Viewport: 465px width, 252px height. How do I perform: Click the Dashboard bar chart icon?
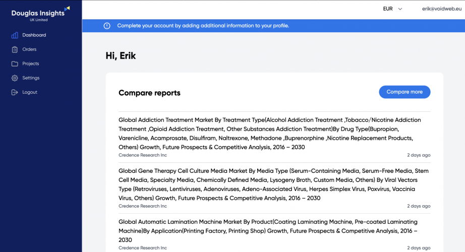15,35
